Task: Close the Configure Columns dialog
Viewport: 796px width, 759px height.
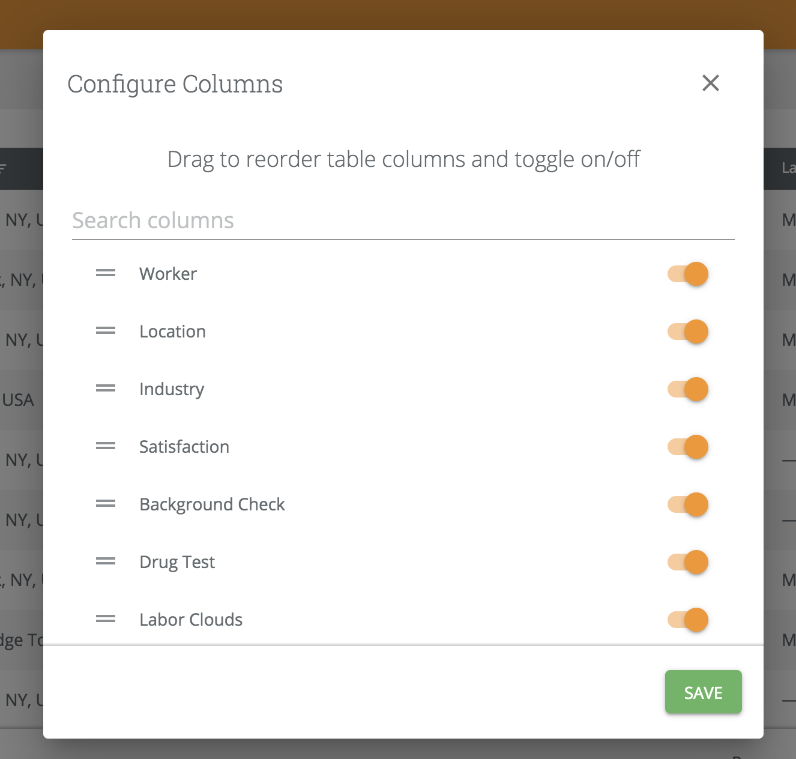Action: [711, 83]
